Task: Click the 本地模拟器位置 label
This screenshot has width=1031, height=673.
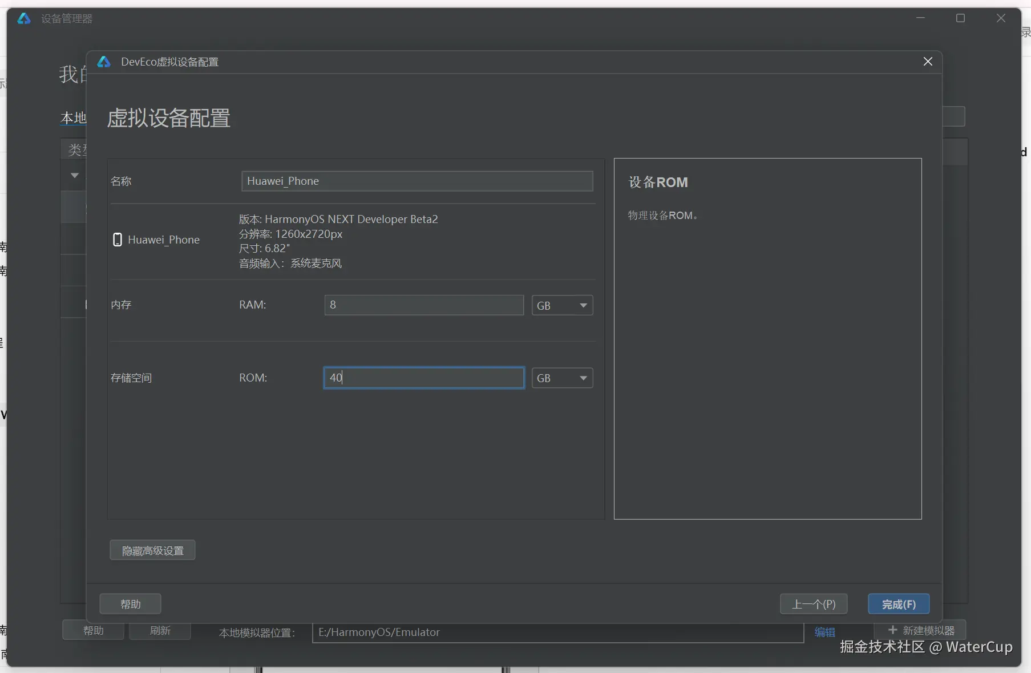Action: [x=257, y=633]
